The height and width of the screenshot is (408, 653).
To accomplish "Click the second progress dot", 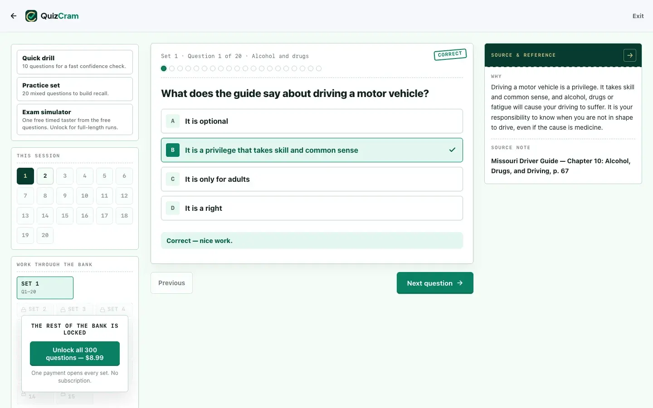I will click(x=172, y=68).
